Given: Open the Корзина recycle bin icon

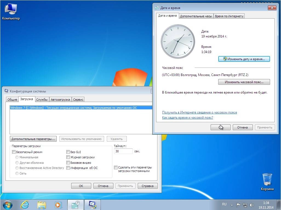Looking at the screenshot, I should tap(267, 182).
